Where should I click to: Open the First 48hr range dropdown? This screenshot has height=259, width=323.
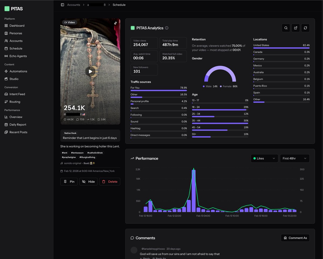pyautogui.click(x=295, y=158)
